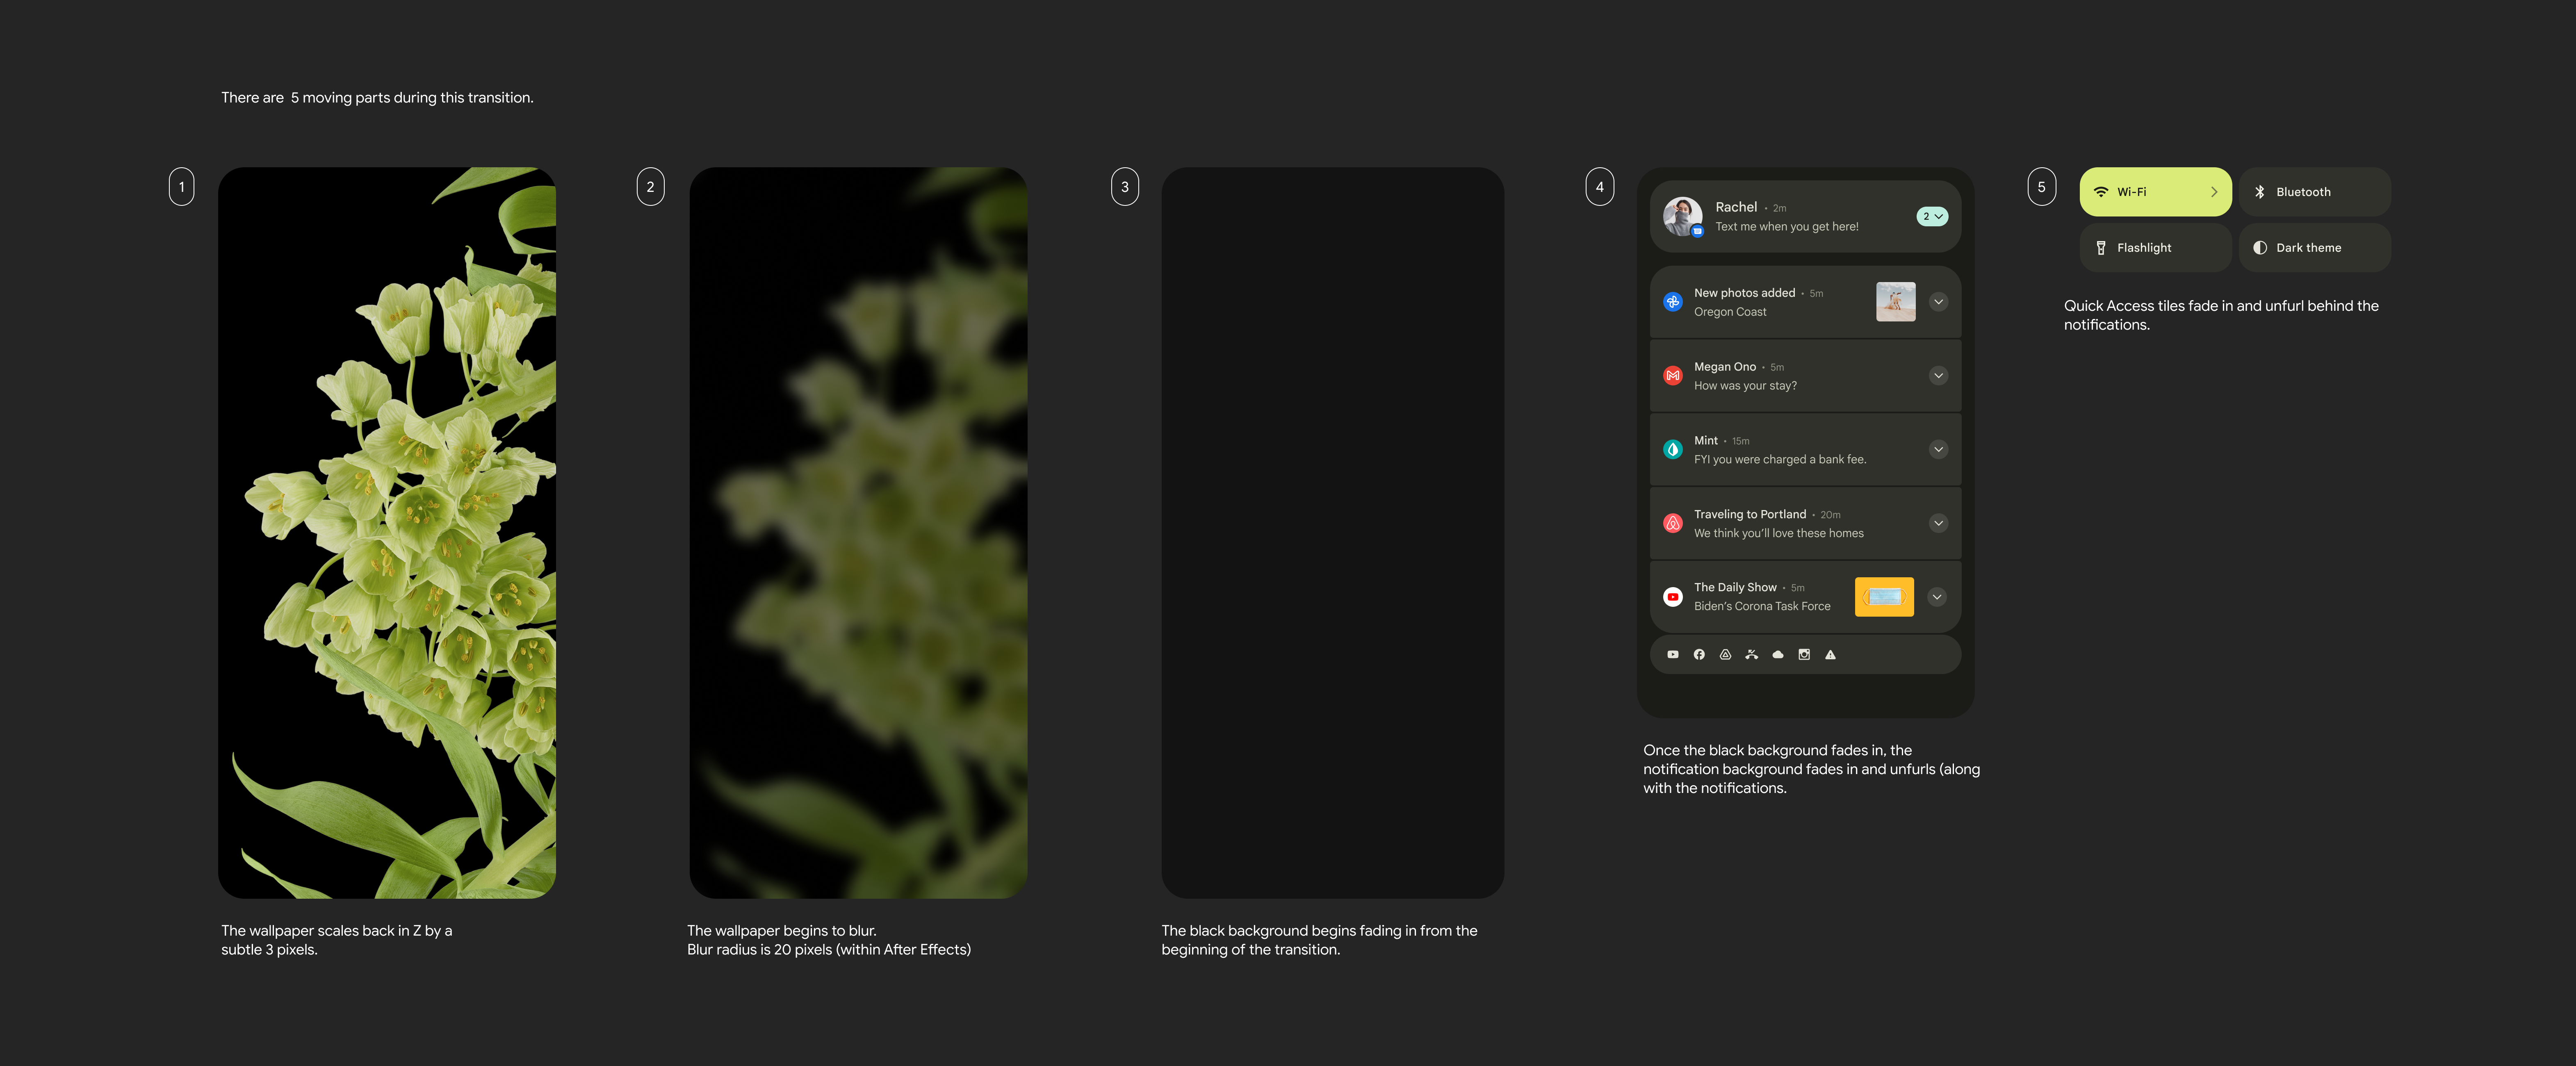Click the heading "There are 5 moving parts during this transition."

coord(377,98)
